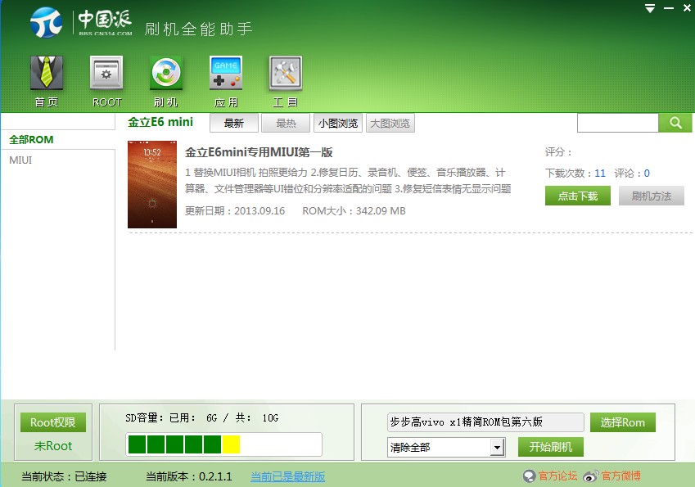Click the 更新日期：2013.09.16 text
This screenshot has width=695, height=487.
(x=234, y=211)
